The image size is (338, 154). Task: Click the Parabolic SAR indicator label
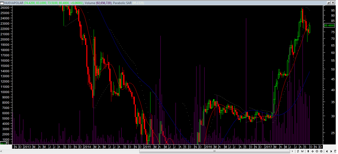(x=122, y=3)
